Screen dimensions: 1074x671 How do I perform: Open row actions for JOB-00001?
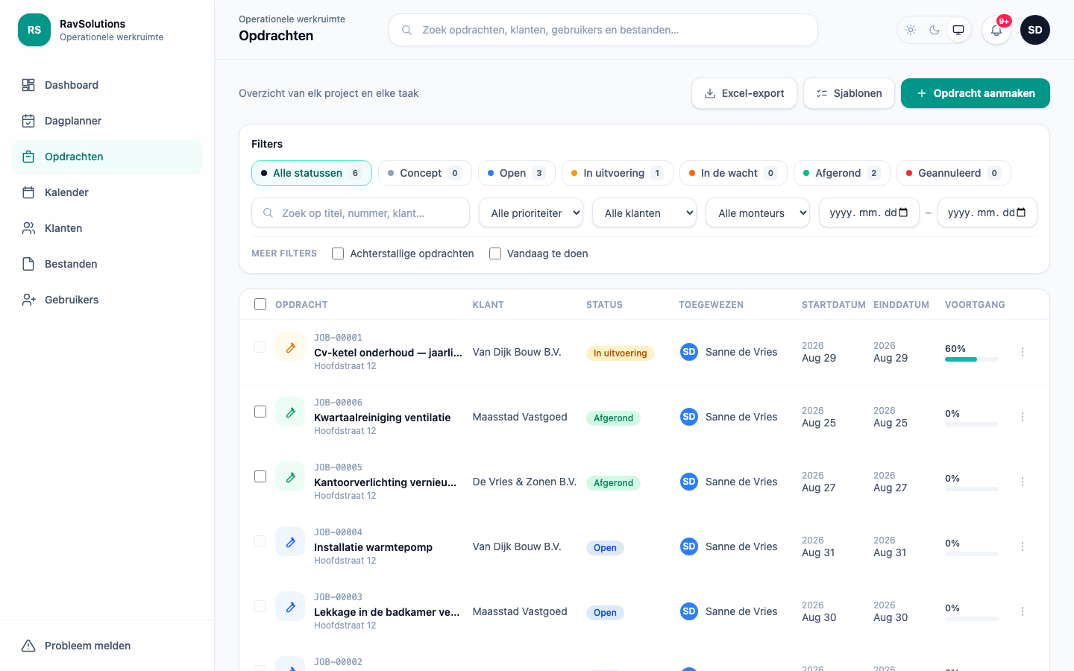click(1023, 352)
